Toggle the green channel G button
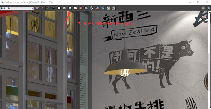 (x=48, y=8)
